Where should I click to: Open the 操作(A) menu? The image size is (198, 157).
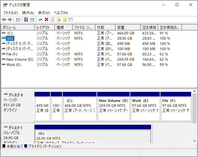click(x=28, y=13)
